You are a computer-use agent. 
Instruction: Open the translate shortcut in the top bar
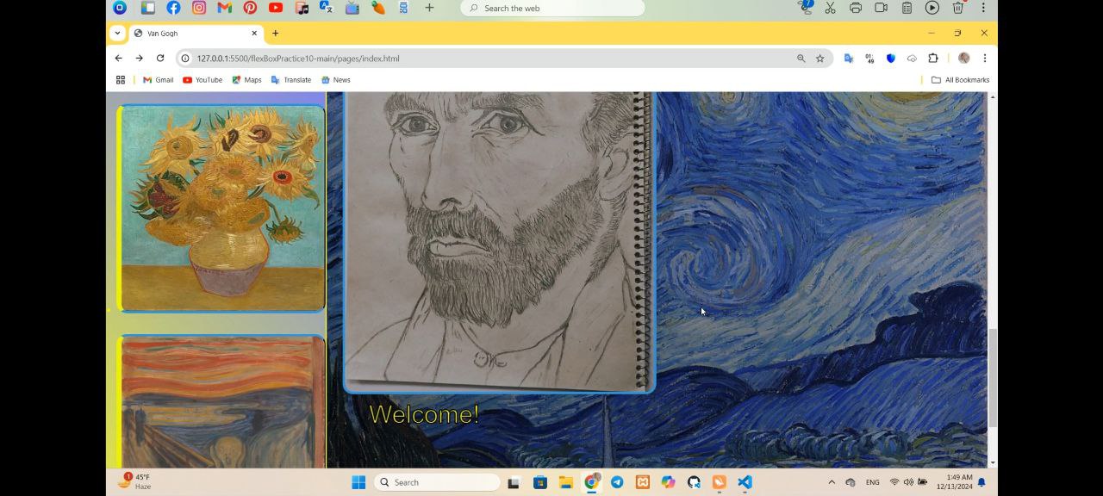pos(327,8)
